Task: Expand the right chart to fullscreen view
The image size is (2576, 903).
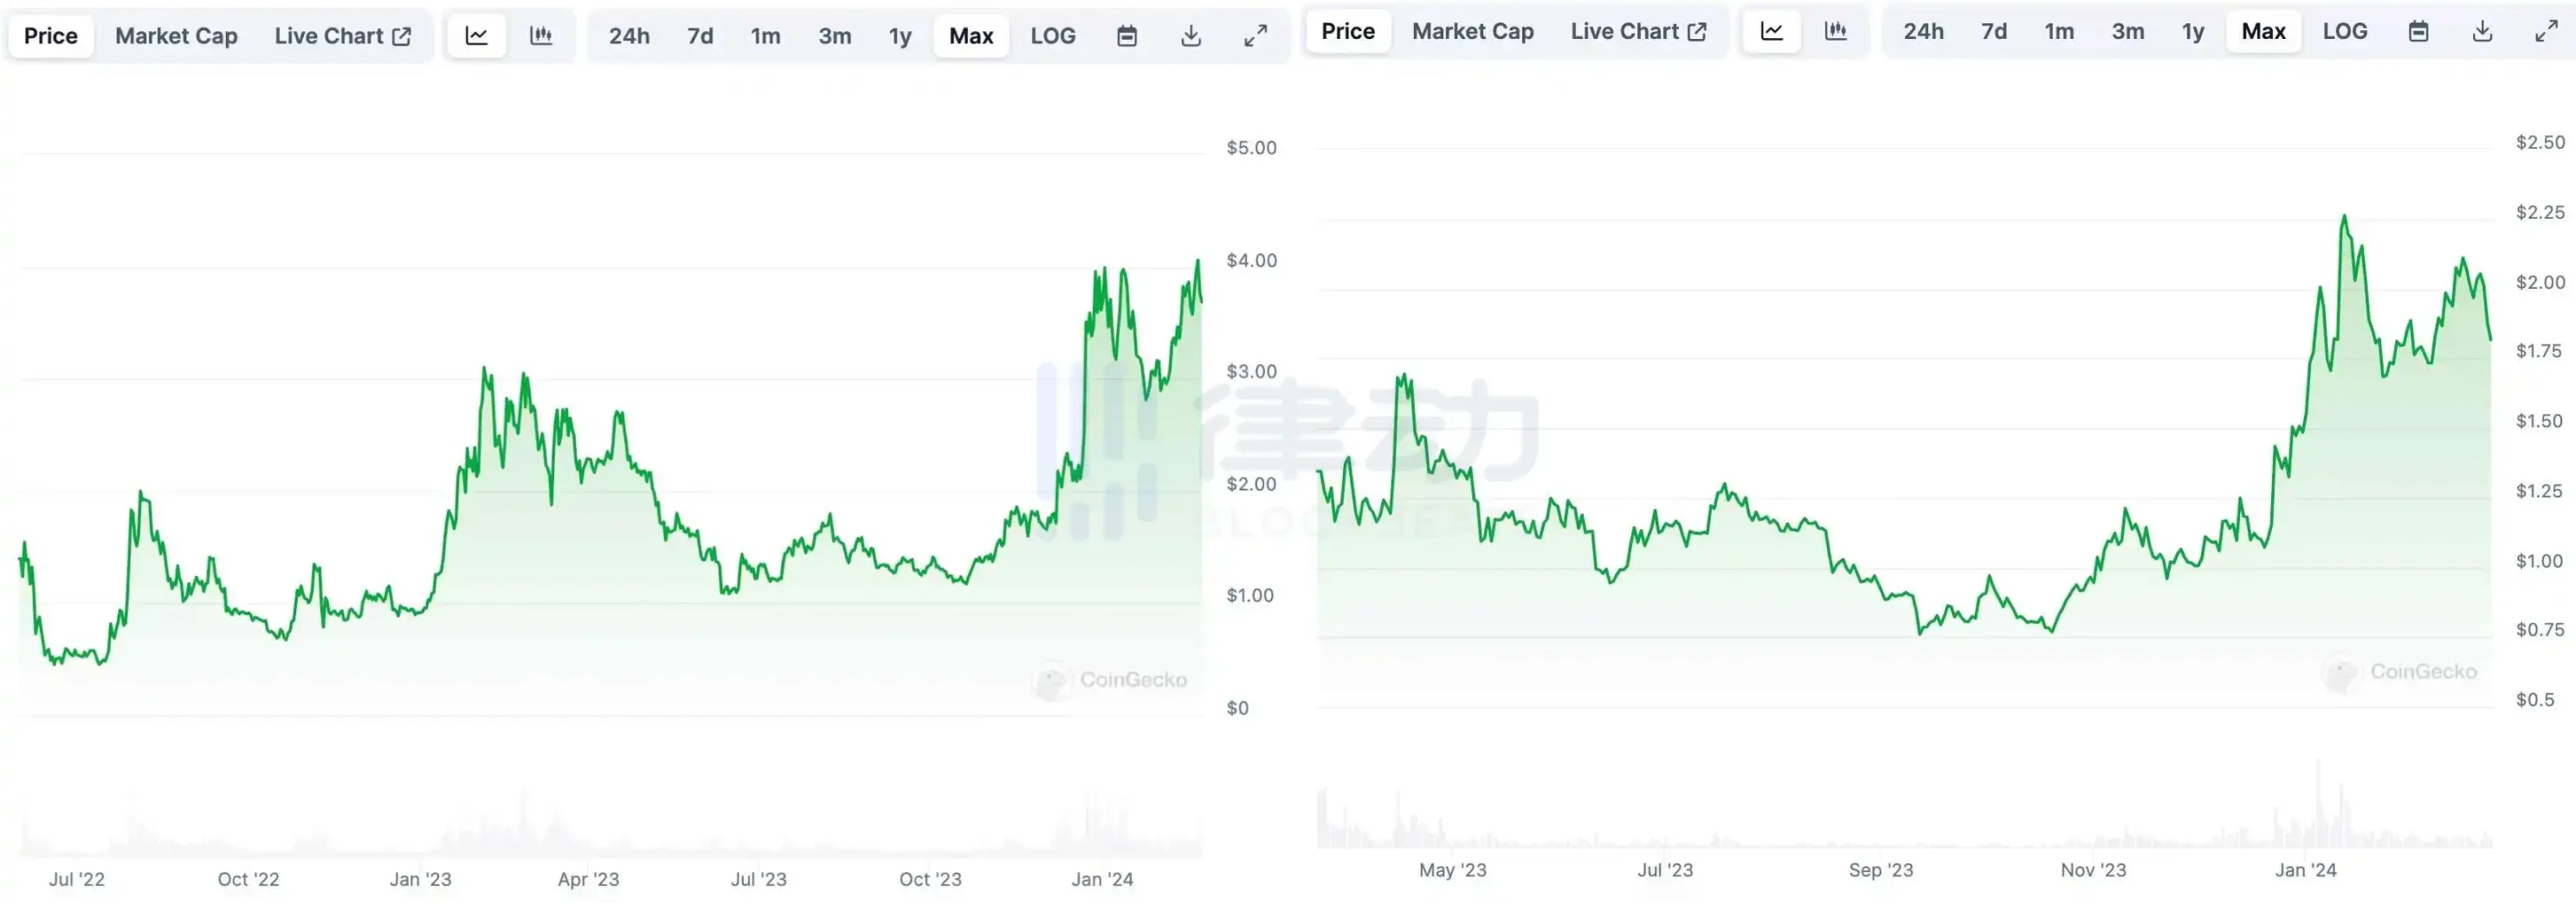Action: click(2545, 31)
